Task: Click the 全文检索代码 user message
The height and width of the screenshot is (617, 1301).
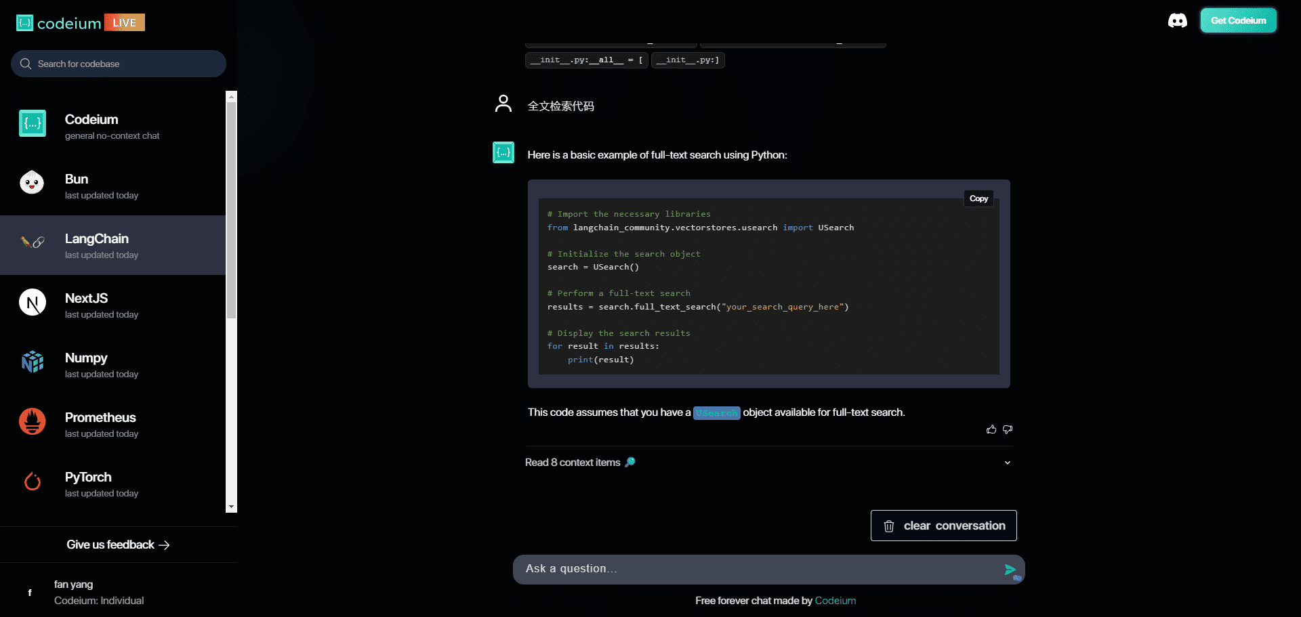Action: (x=561, y=106)
